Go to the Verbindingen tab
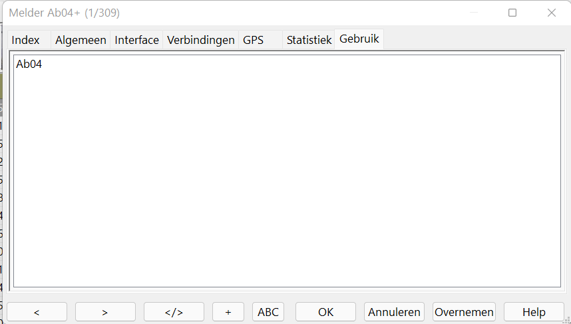 (200, 40)
